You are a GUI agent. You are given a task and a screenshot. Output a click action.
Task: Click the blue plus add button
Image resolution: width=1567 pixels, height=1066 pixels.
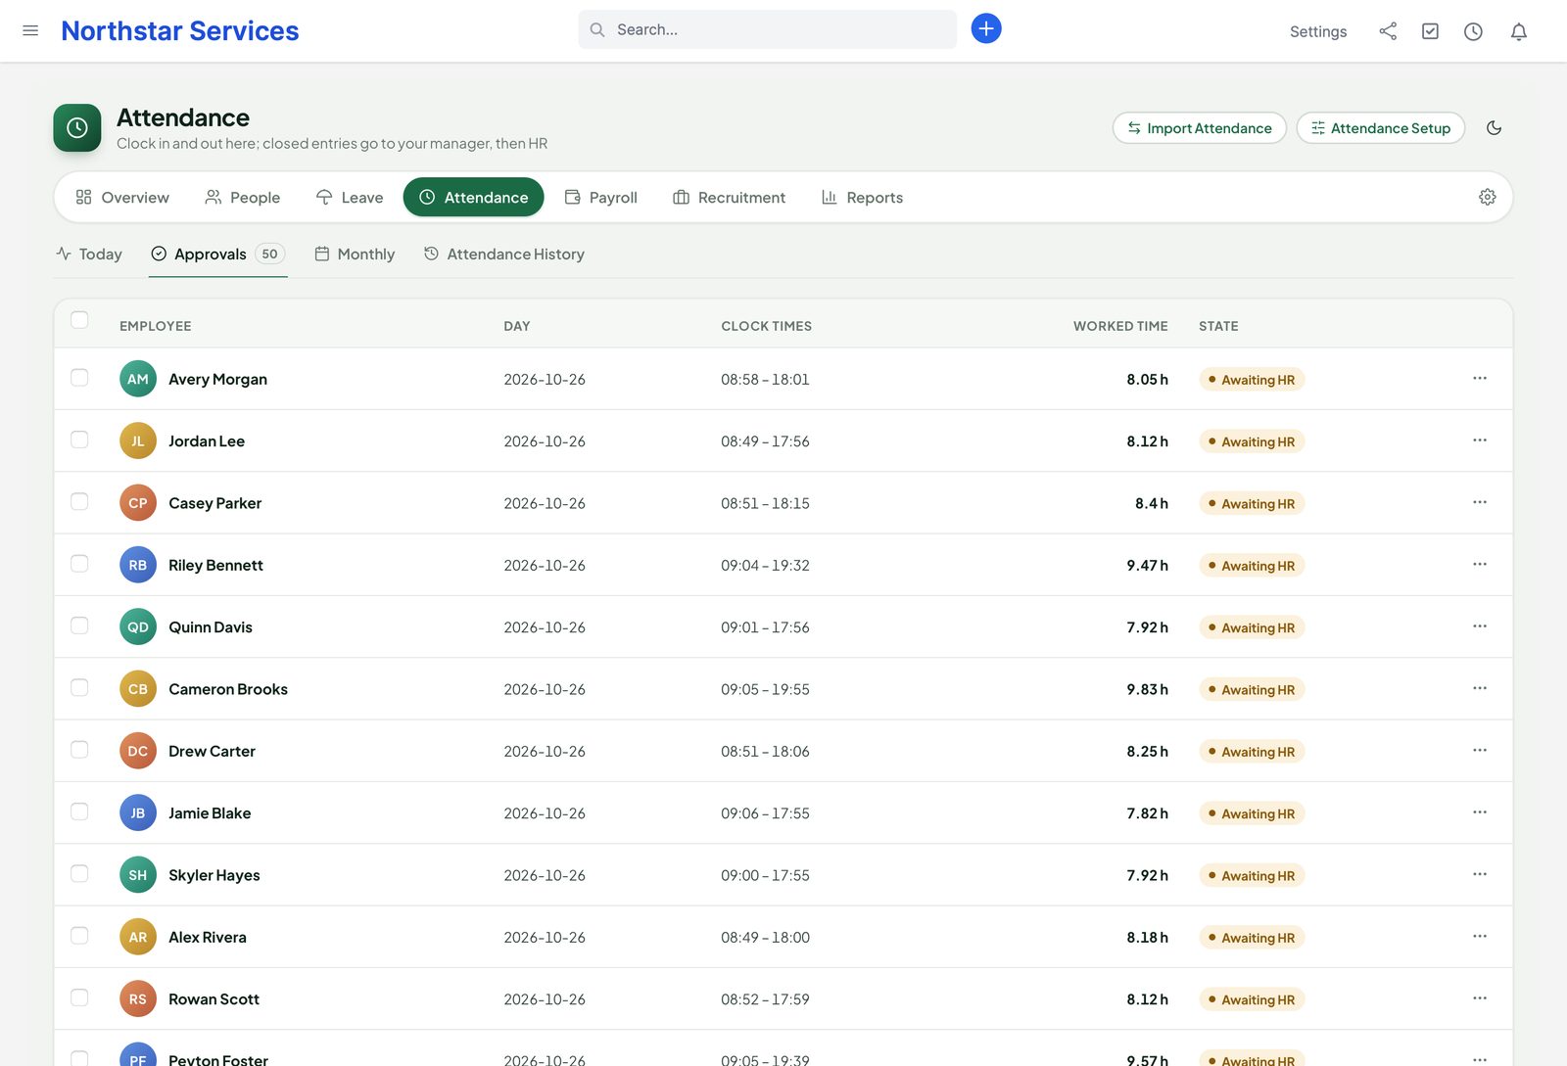click(986, 28)
